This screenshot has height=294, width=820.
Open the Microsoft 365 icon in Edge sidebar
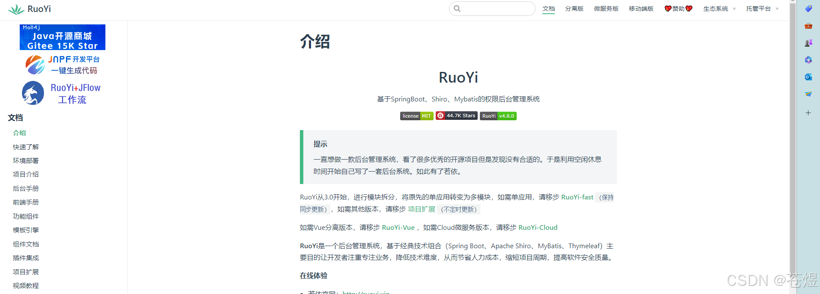pos(808,60)
